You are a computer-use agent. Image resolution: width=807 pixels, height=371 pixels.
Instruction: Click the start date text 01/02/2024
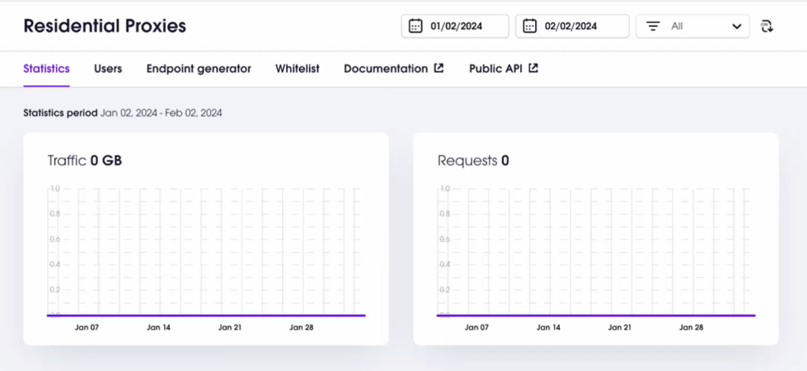[456, 26]
